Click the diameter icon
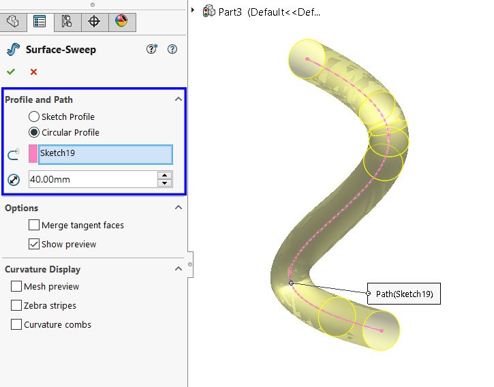The image size is (494, 387). (14, 180)
